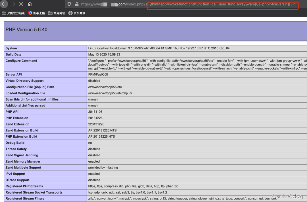Select the 20131226 PHP Extension value

click(x=95, y=118)
